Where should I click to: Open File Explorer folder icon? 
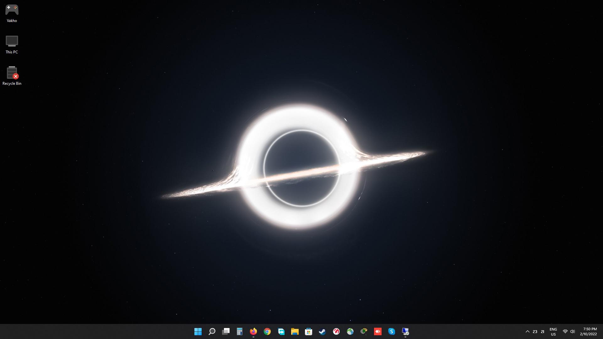295,331
